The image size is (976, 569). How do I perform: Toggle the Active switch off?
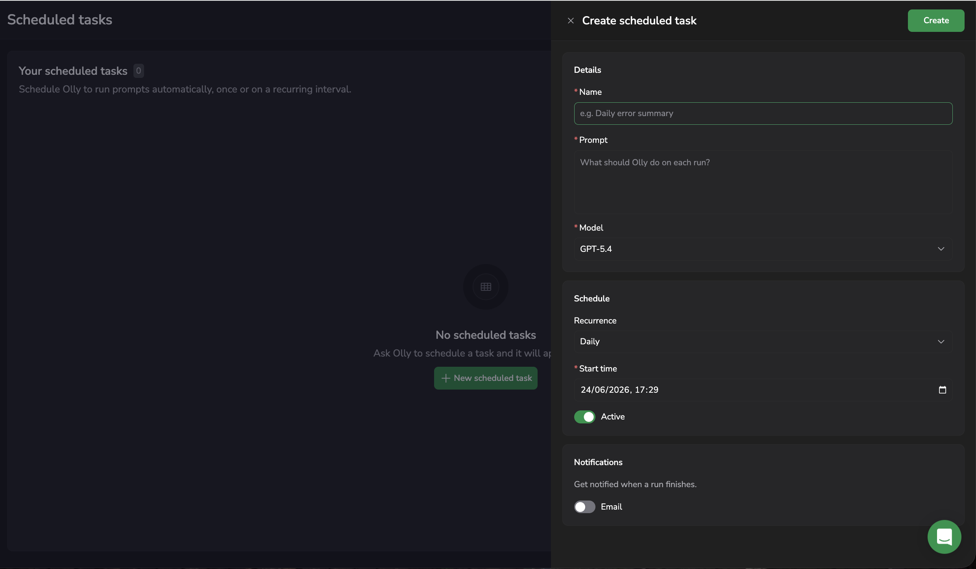[584, 417]
